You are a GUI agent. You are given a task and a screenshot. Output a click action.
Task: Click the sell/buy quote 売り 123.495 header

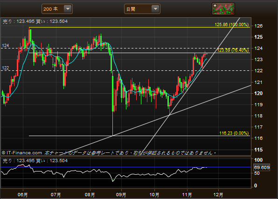pyautogui.click(x=35, y=21)
